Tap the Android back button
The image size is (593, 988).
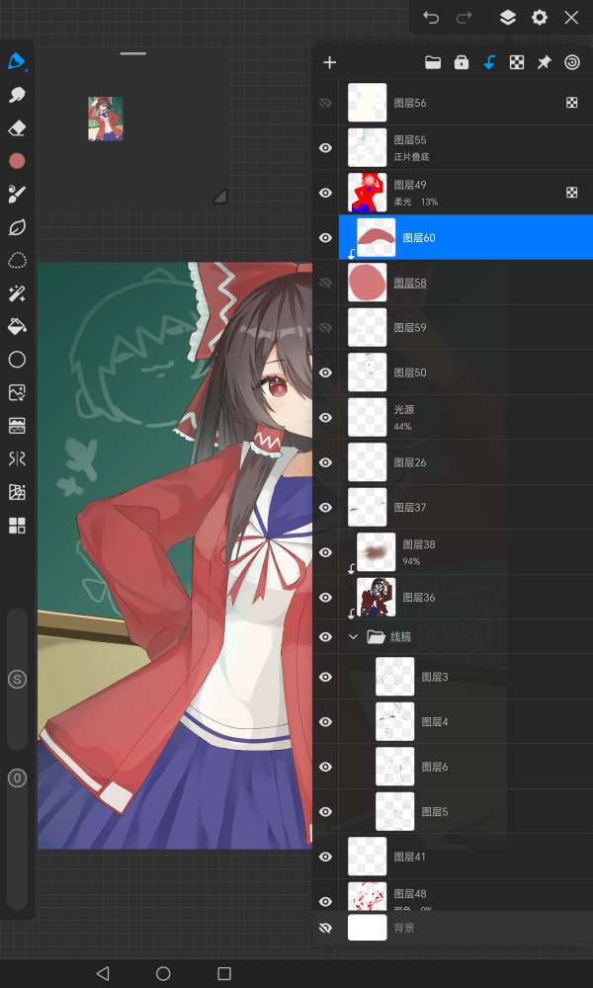click(x=103, y=973)
